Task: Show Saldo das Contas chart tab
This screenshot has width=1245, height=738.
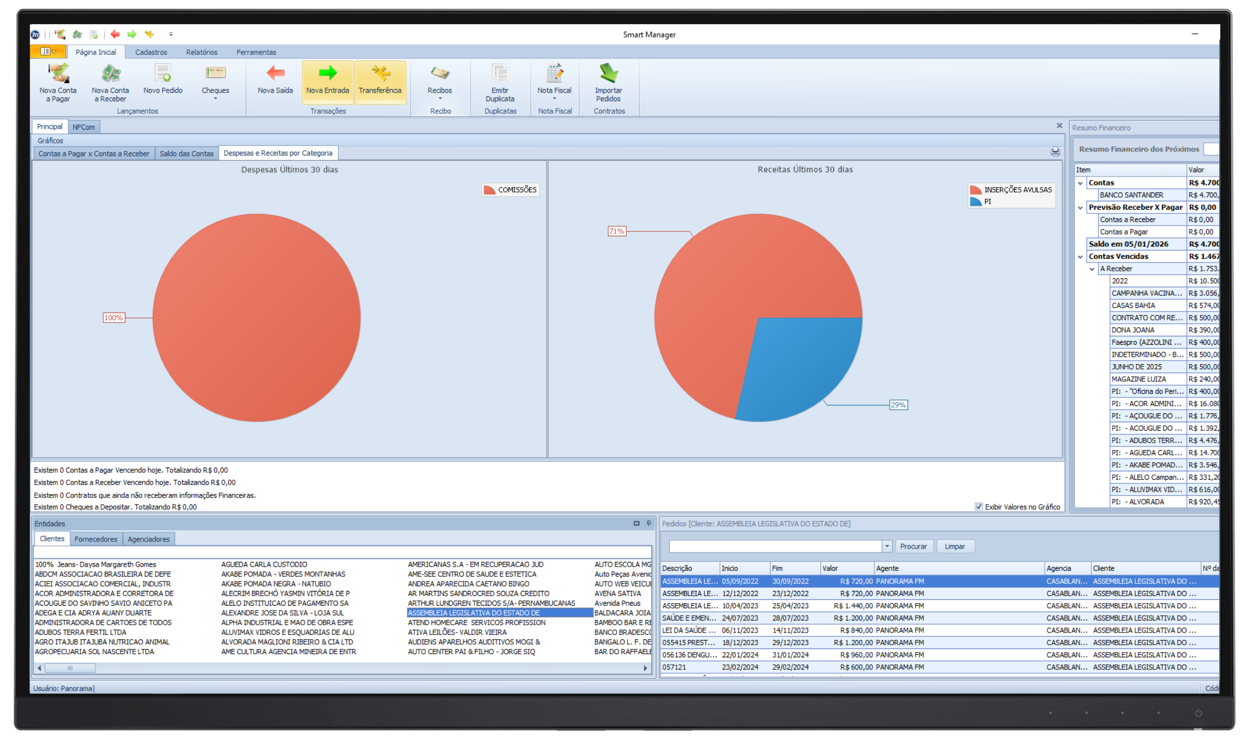Action: click(x=187, y=153)
